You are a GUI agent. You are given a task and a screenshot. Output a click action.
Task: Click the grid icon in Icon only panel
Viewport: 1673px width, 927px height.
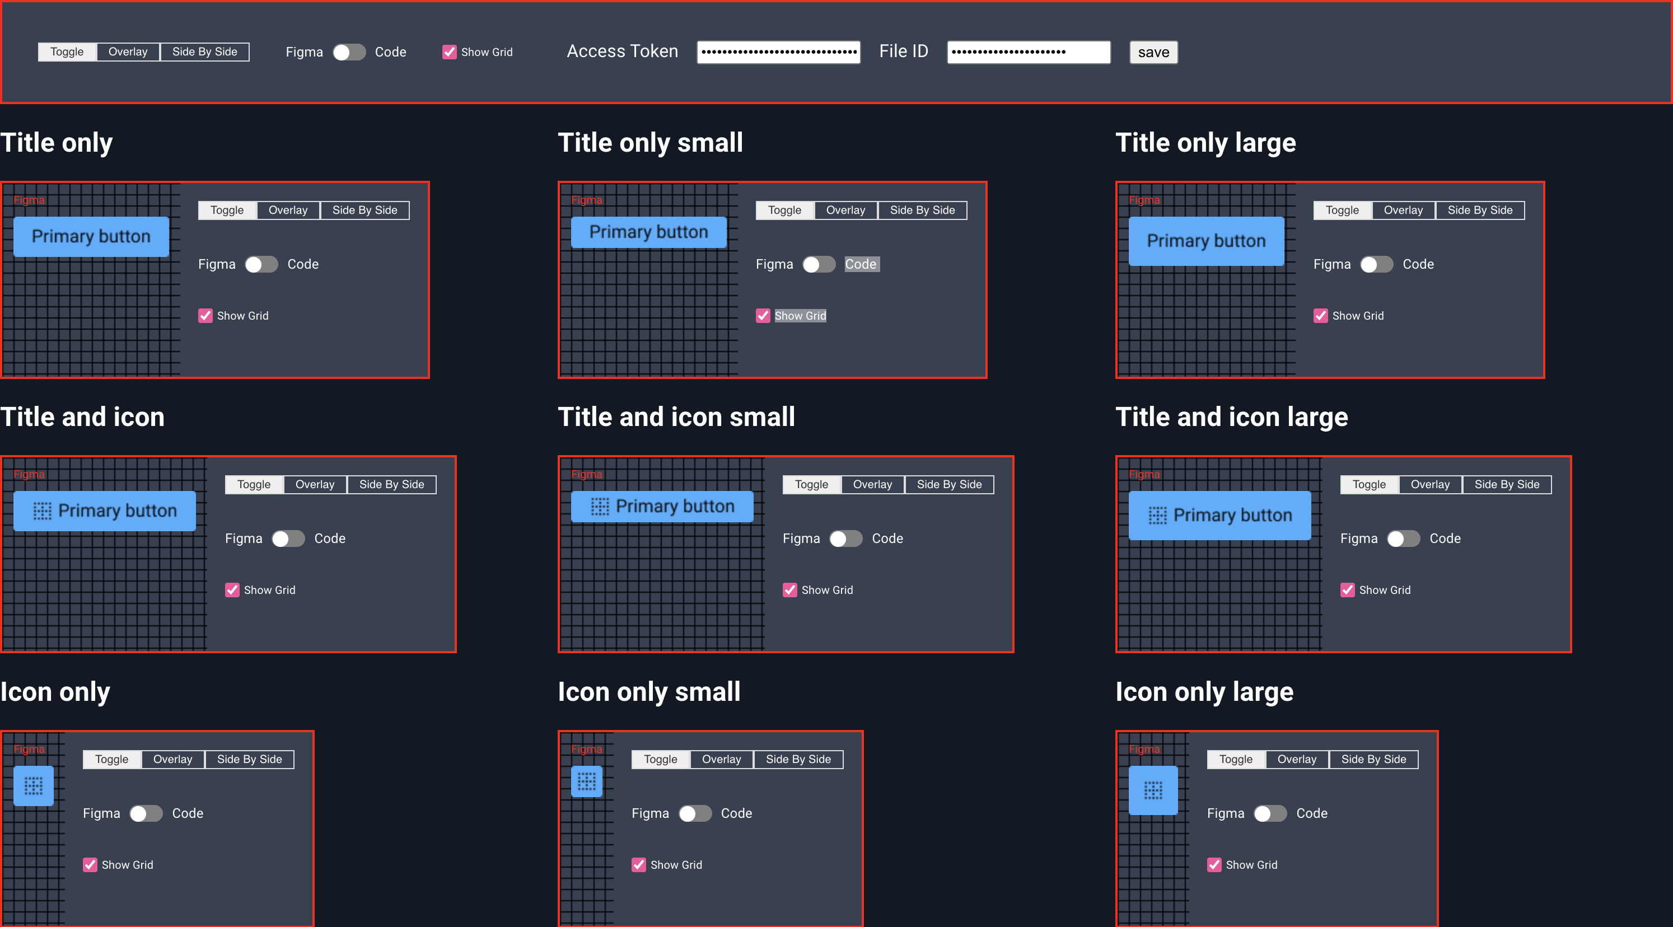pyautogui.click(x=34, y=785)
